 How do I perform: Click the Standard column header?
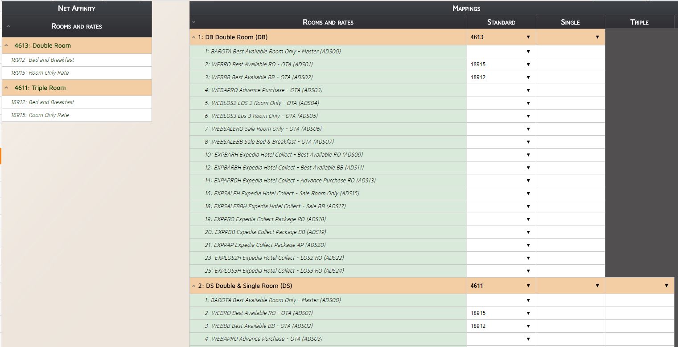(x=501, y=22)
